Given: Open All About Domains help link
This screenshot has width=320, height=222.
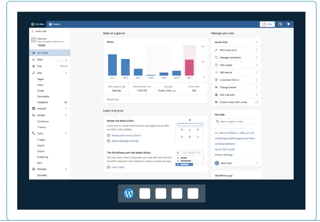Looking at the screenshot, I should pyautogui.click(x=225, y=144).
